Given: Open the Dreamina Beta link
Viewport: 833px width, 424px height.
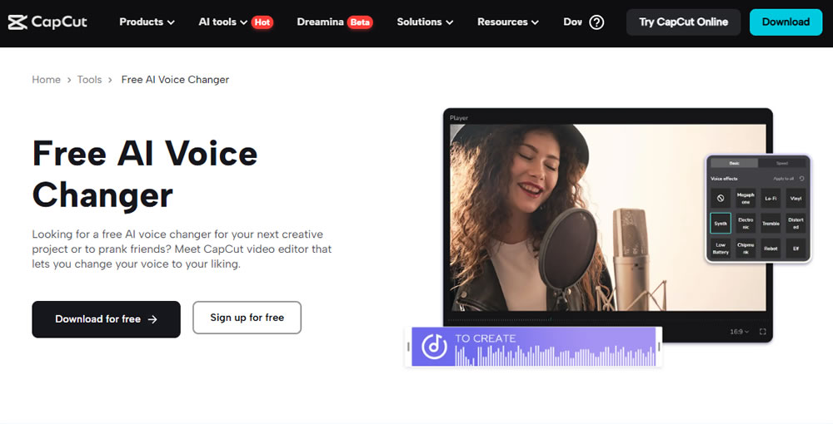Looking at the screenshot, I should click(335, 22).
